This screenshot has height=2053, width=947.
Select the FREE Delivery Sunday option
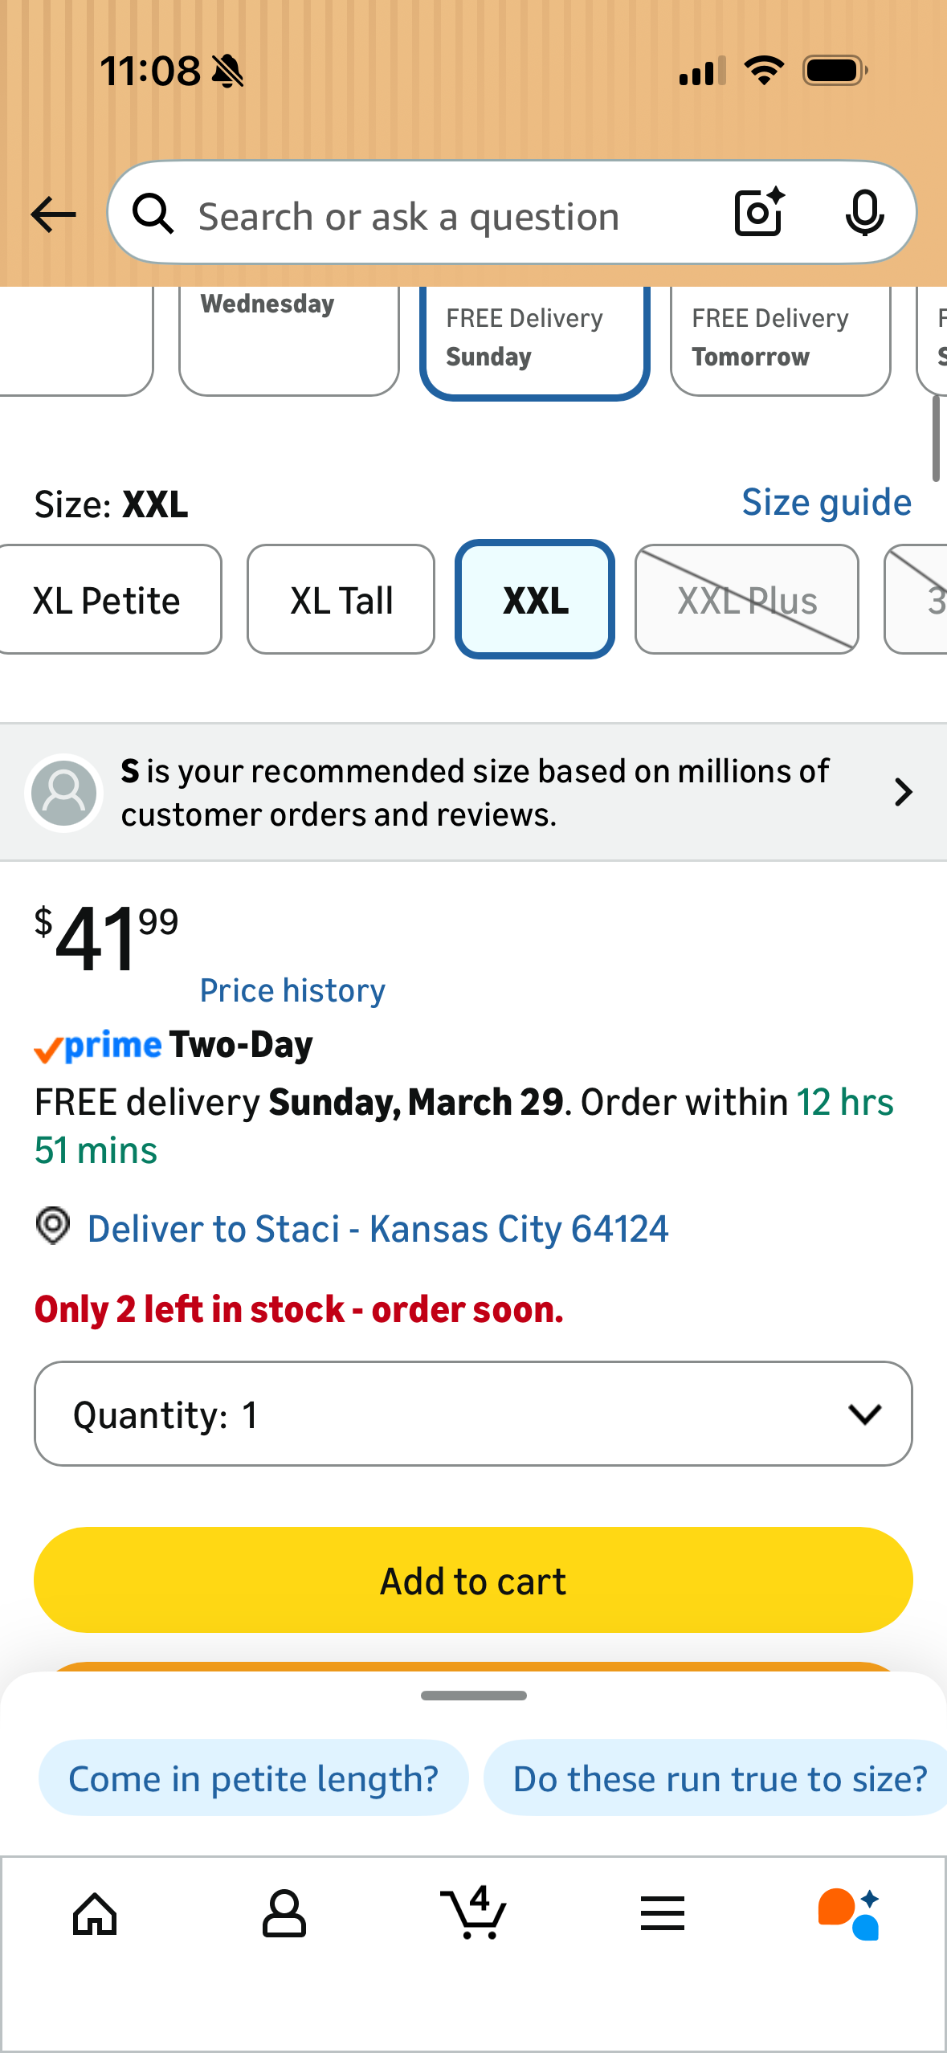pos(534,338)
